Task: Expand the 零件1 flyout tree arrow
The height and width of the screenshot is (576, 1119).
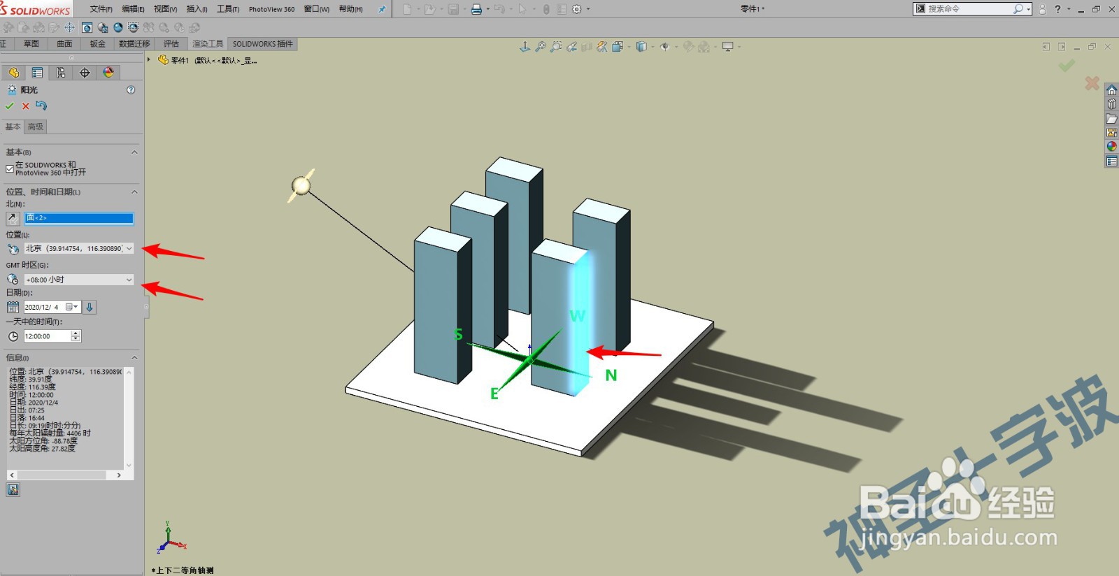Action: [x=149, y=60]
